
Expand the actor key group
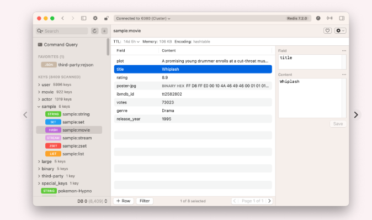[x=39, y=99]
